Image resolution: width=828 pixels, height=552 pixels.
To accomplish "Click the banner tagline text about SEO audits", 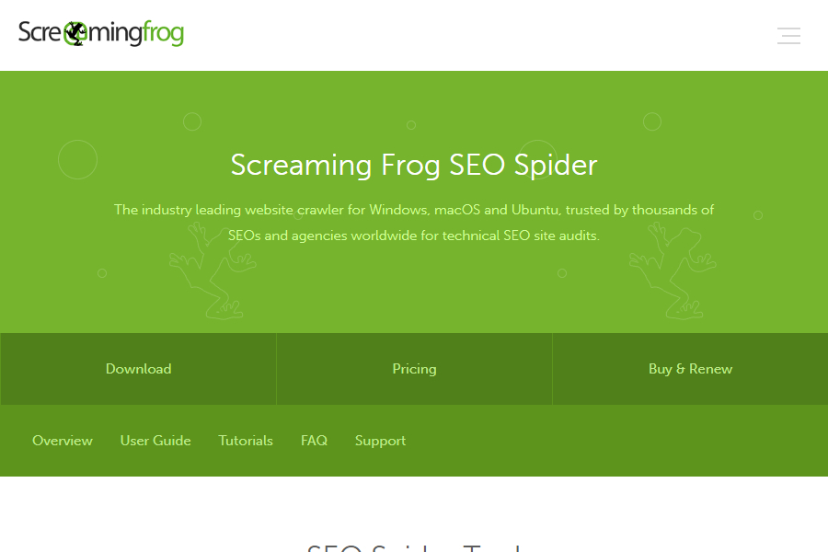I will point(414,222).
